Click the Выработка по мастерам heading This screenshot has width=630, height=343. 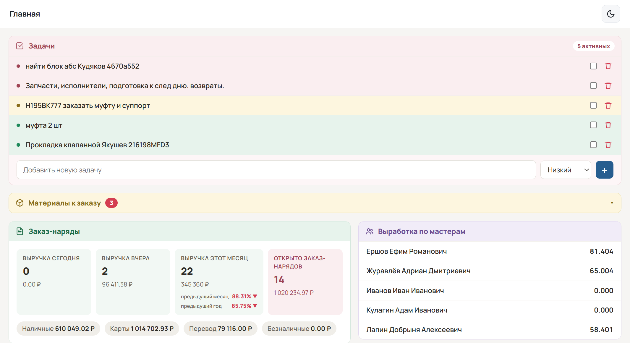pyautogui.click(x=422, y=231)
